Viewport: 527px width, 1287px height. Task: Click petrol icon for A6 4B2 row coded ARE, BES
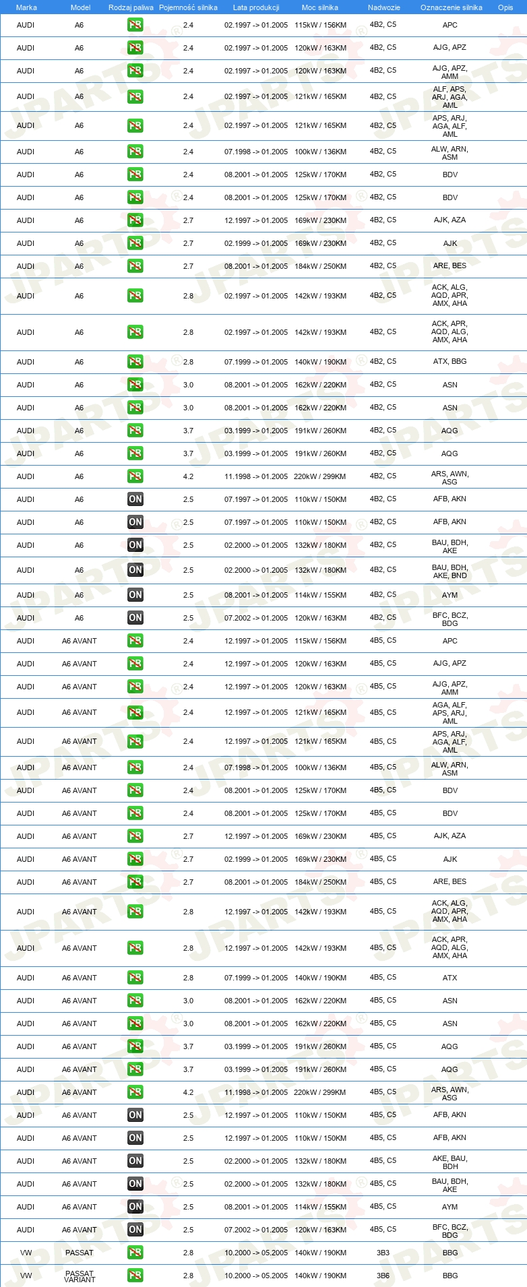(x=135, y=266)
